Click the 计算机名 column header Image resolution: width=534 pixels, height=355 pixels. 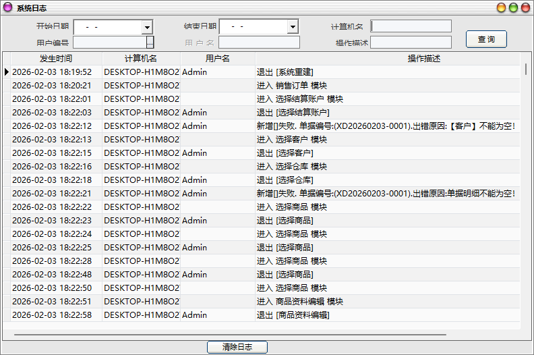pyautogui.click(x=141, y=59)
